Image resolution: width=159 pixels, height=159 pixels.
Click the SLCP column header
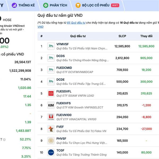[122, 36]
